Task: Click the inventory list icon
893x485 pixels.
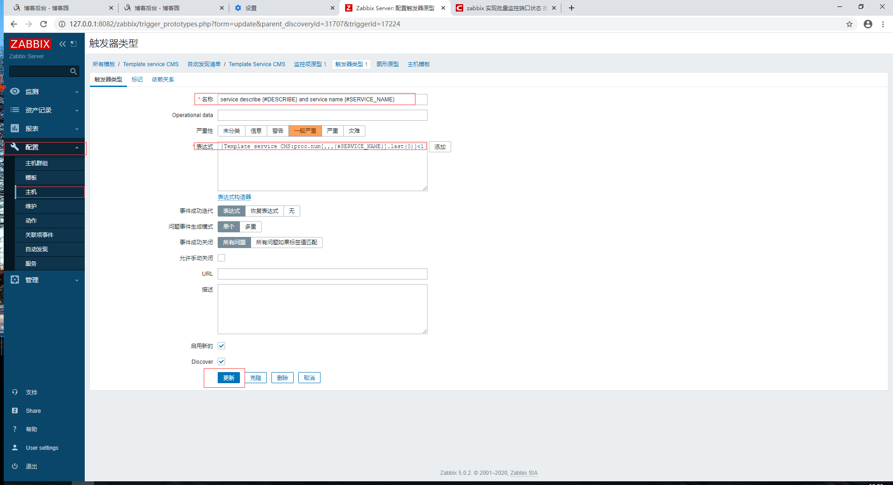Action: coord(15,110)
